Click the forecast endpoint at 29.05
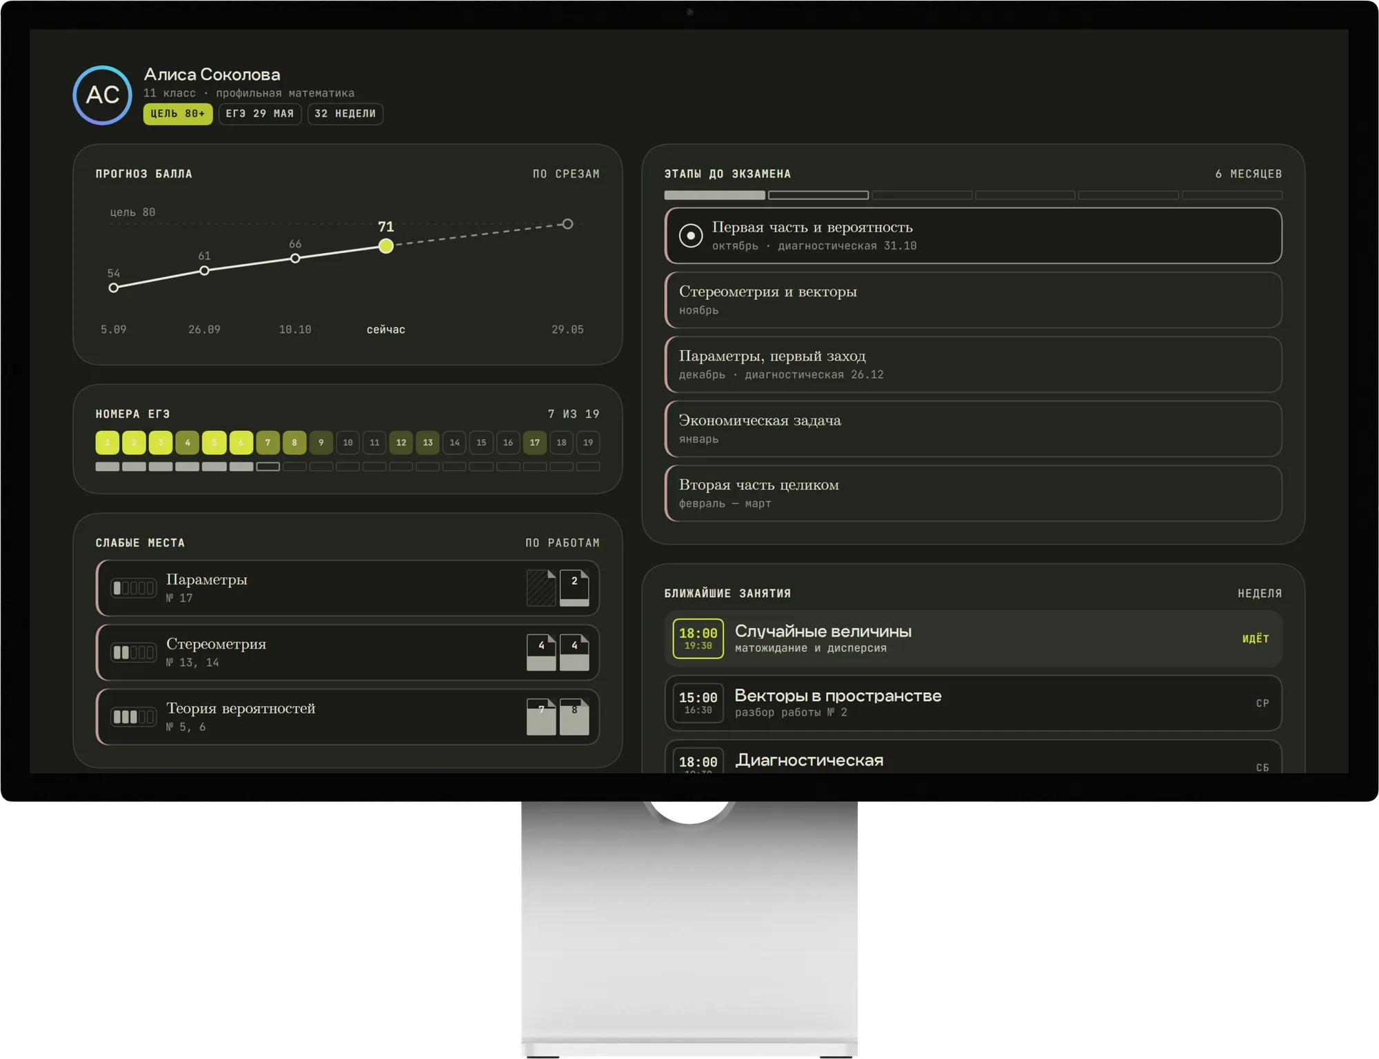1379x1059 pixels. [567, 224]
